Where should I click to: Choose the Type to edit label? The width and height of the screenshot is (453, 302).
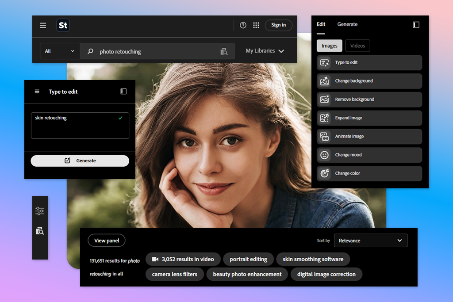click(x=346, y=62)
